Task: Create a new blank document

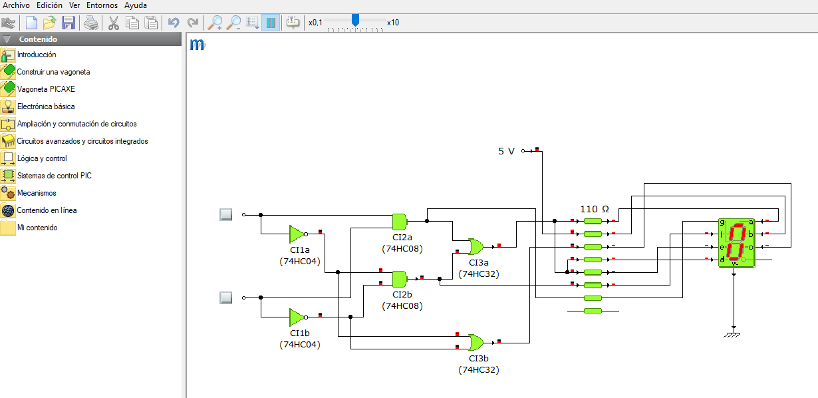Action: [31, 23]
